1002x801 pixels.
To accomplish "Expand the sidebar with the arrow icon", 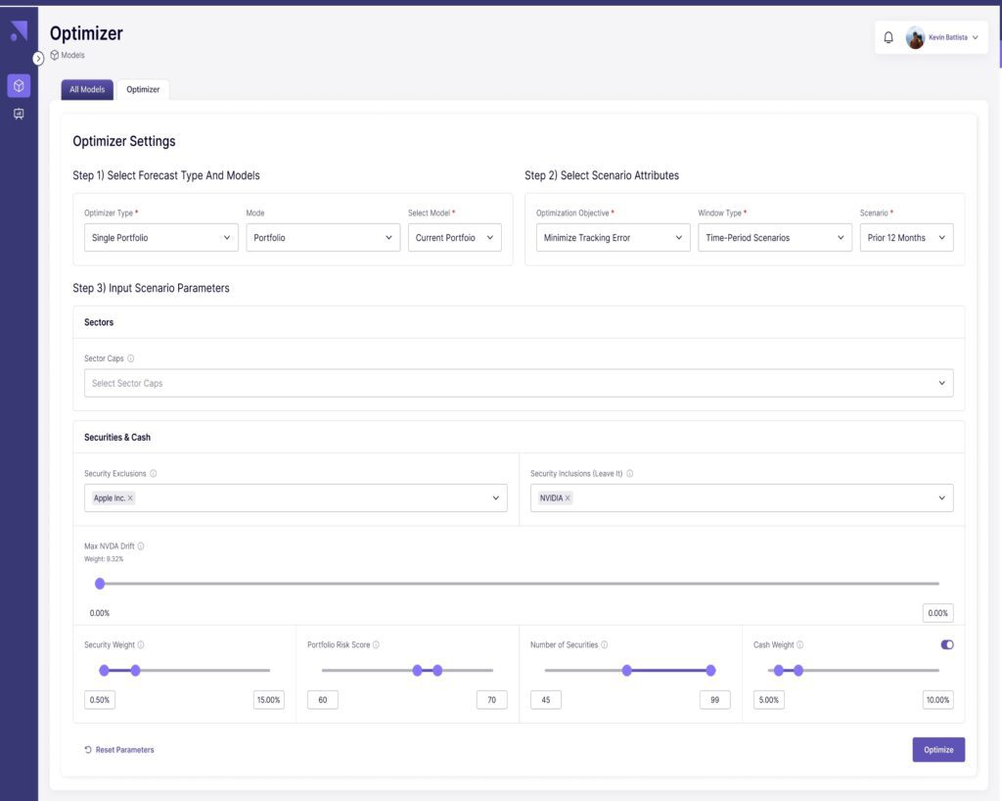I will point(38,59).
